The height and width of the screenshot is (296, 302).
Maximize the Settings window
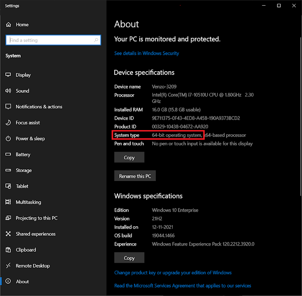pos(279,6)
